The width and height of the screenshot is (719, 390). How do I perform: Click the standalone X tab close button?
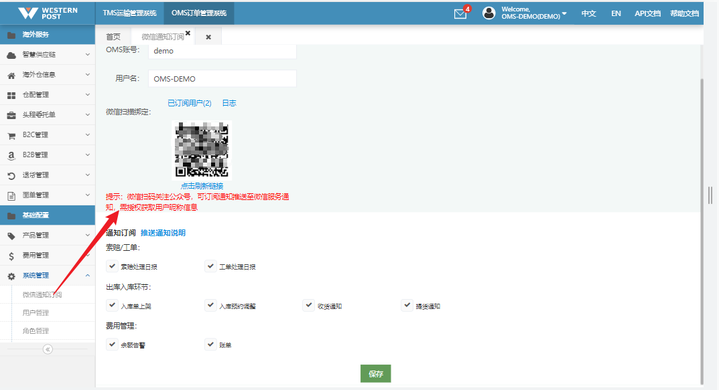click(x=208, y=37)
